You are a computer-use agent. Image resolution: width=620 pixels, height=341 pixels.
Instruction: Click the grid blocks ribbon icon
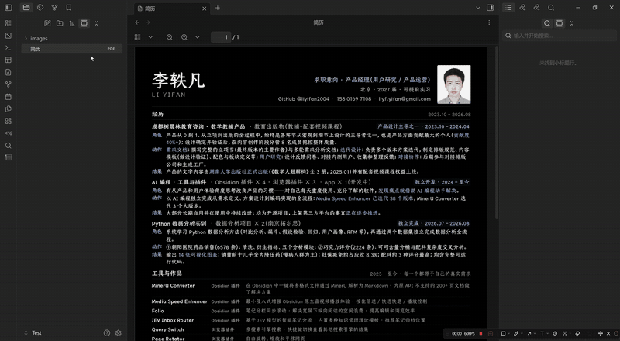pos(8,121)
